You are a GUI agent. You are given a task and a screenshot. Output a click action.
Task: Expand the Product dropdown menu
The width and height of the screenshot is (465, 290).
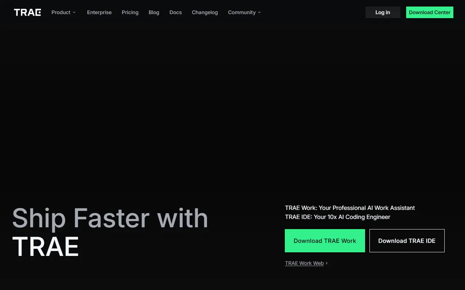pyautogui.click(x=64, y=12)
